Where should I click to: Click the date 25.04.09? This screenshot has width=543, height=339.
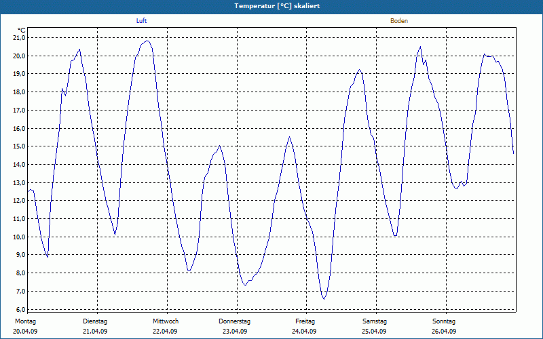(374, 332)
